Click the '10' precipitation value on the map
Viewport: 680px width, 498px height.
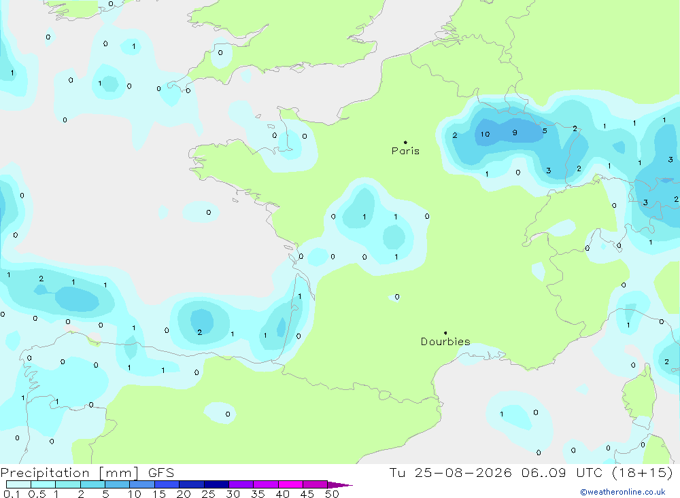coord(485,135)
